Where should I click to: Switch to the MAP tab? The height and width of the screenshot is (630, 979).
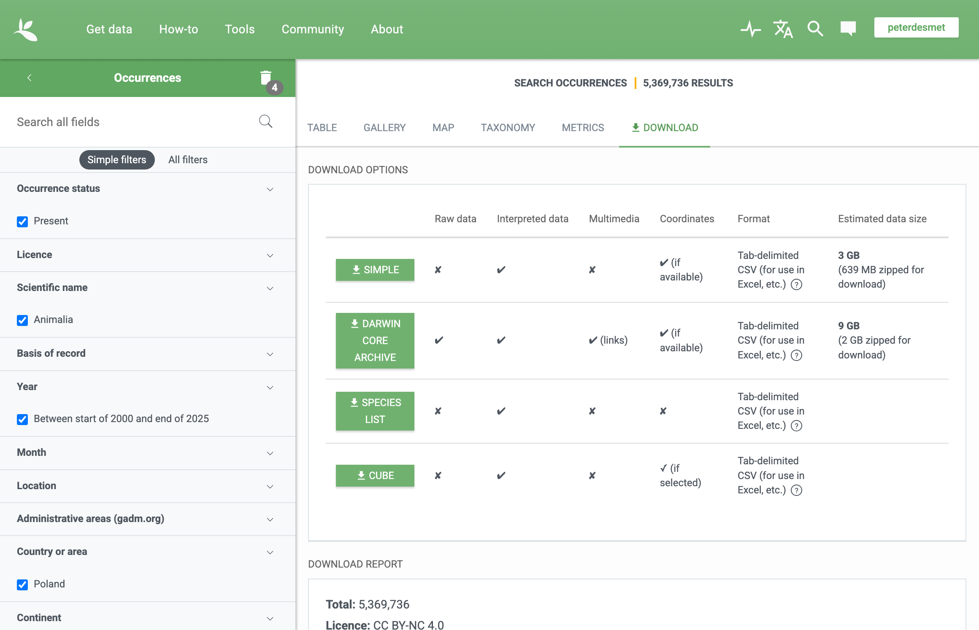coord(443,128)
